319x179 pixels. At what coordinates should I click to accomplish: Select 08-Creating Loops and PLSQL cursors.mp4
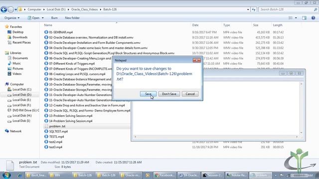coord(77,74)
